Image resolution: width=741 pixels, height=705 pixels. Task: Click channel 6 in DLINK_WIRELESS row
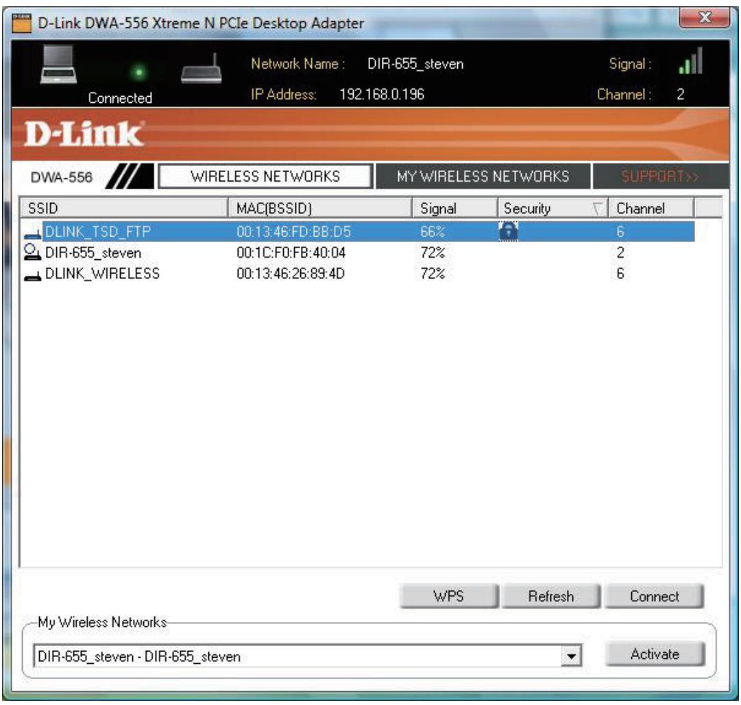click(620, 274)
